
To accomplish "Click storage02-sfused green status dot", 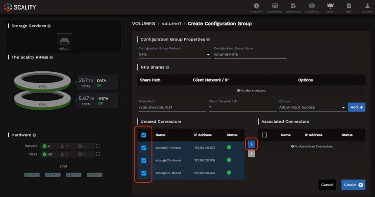I will 229,173.
